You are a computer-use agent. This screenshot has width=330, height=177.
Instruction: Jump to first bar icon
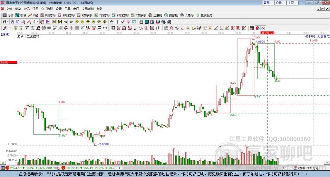54,22
